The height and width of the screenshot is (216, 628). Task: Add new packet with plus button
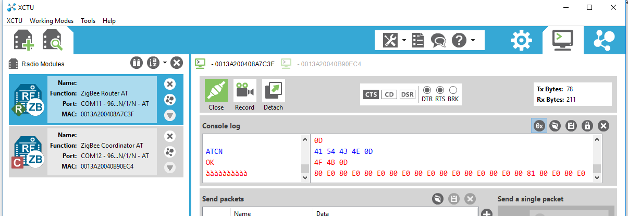(487, 213)
